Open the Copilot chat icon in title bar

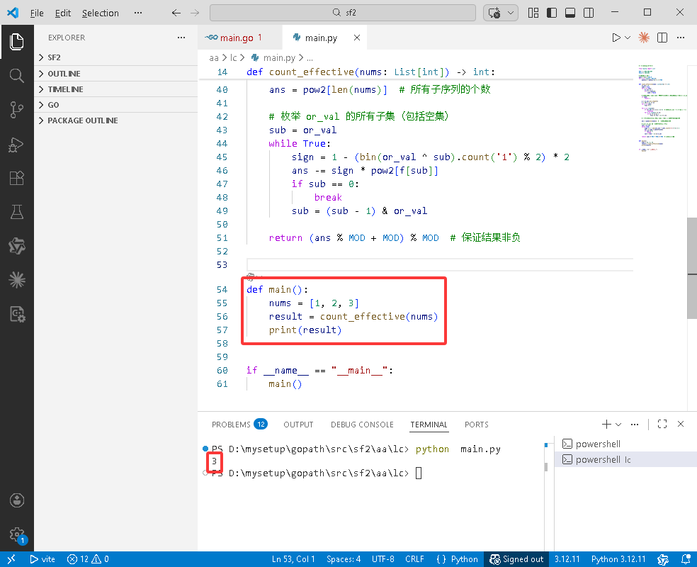tap(494, 13)
